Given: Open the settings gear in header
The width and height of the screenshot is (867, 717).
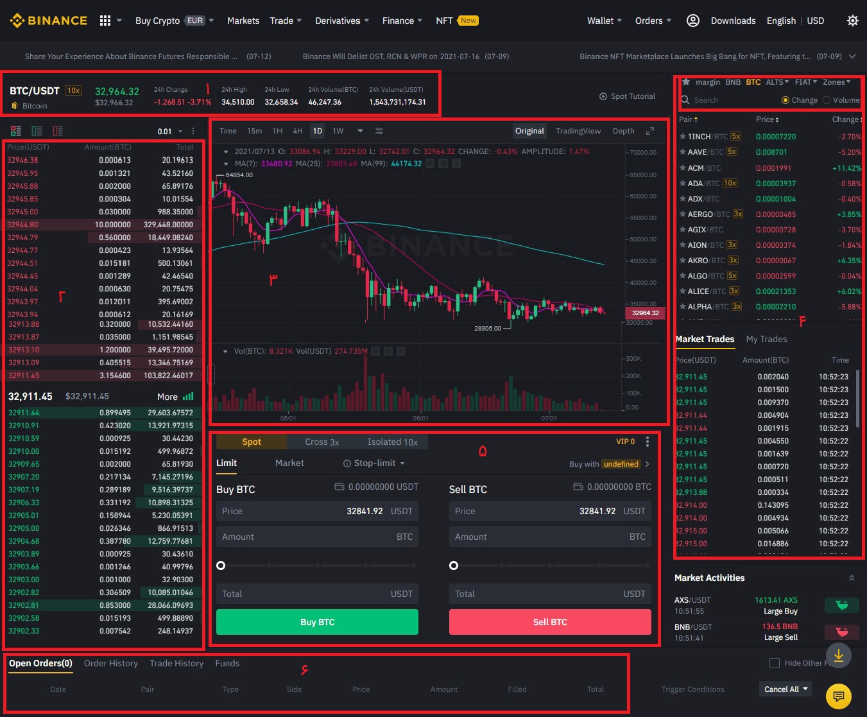Looking at the screenshot, I should pyautogui.click(x=852, y=21).
